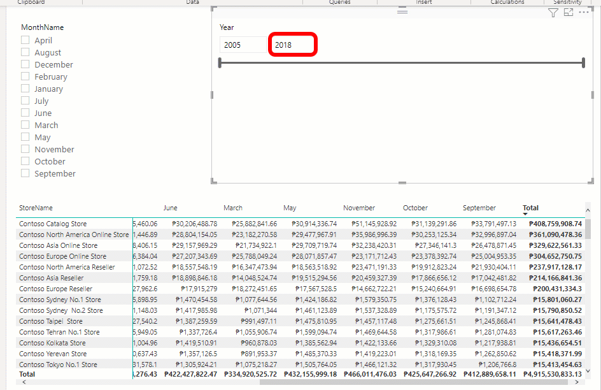Sort the table by the Total column
This screenshot has width=601, height=390.
[x=530, y=208]
